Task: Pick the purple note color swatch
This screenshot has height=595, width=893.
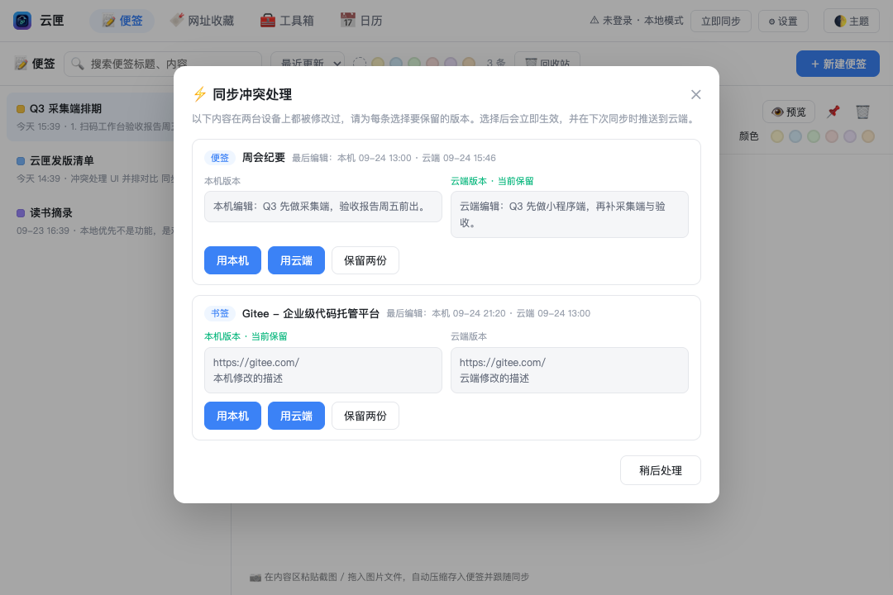Action: click(x=850, y=136)
